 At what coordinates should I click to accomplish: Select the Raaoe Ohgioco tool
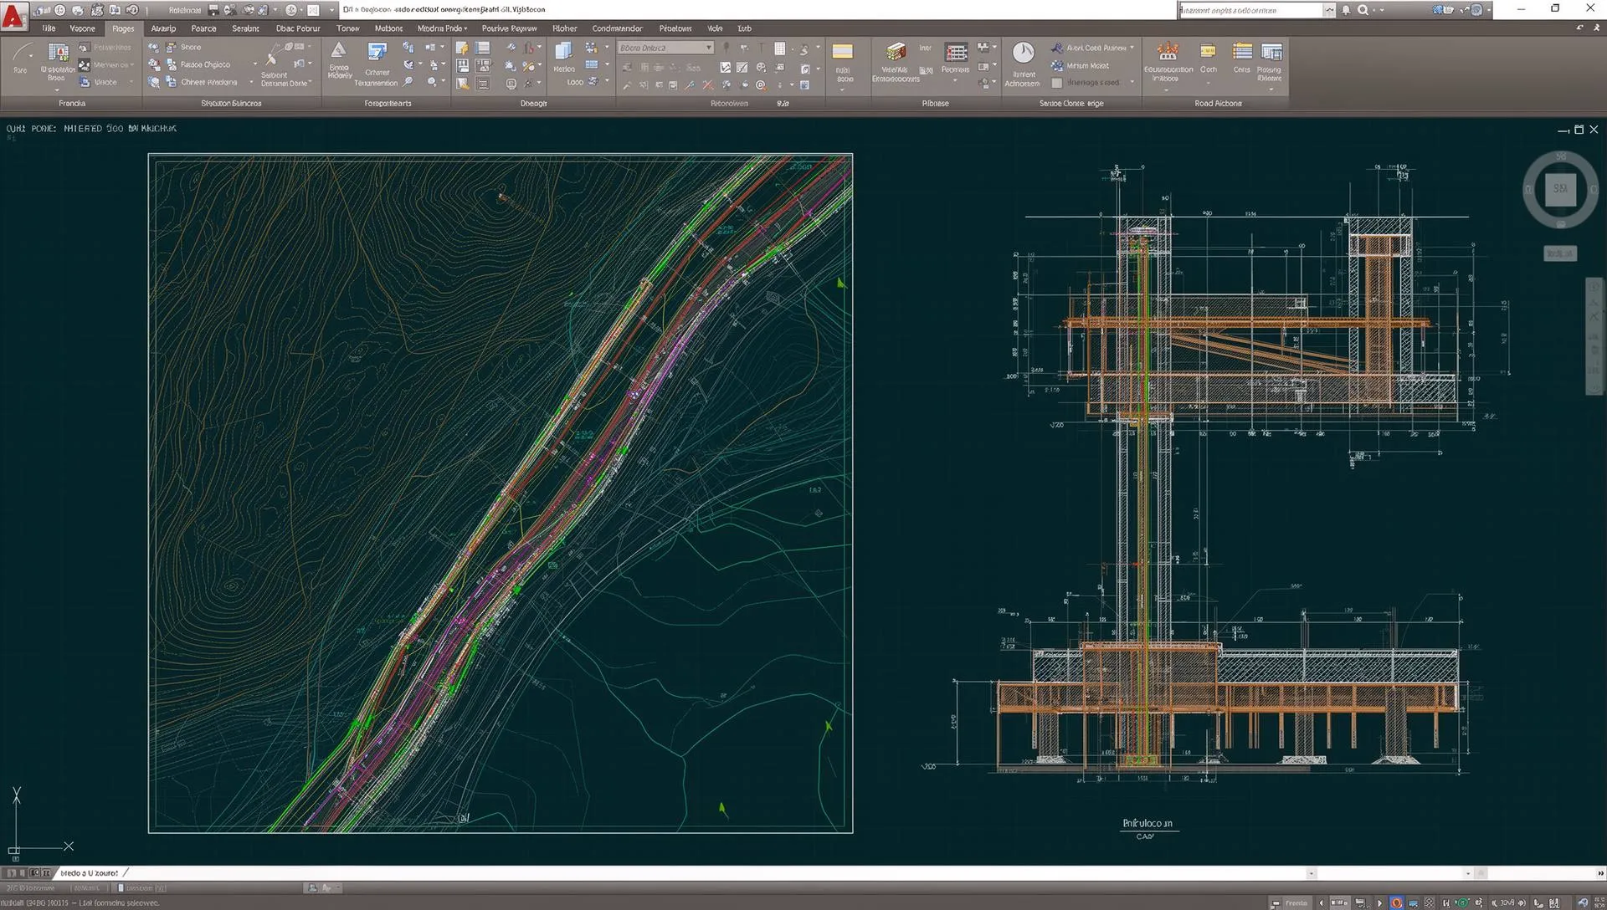pyautogui.click(x=198, y=64)
